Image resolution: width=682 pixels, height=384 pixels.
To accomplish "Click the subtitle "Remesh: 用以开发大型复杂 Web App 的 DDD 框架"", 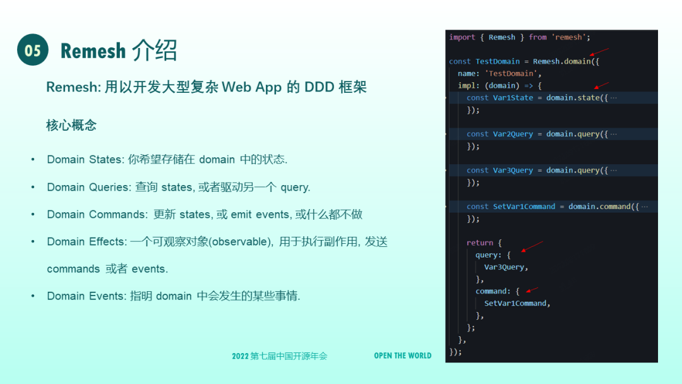I will coord(206,87).
